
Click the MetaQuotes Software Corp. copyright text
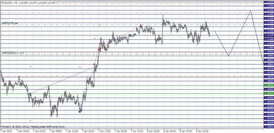tap(47, 126)
